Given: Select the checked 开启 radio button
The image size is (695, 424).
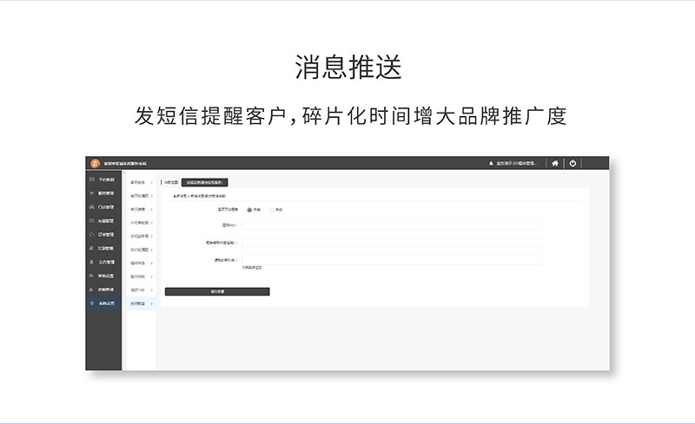Looking at the screenshot, I should 249,210.
